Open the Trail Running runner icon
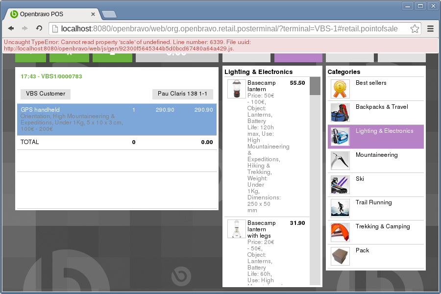Image resolution: width=441 pixels, height=294 pixels. (340, 208)
